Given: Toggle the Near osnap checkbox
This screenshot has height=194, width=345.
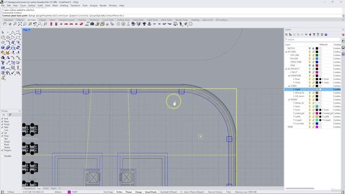Looking at the screenshot, I should click(2, 121).
